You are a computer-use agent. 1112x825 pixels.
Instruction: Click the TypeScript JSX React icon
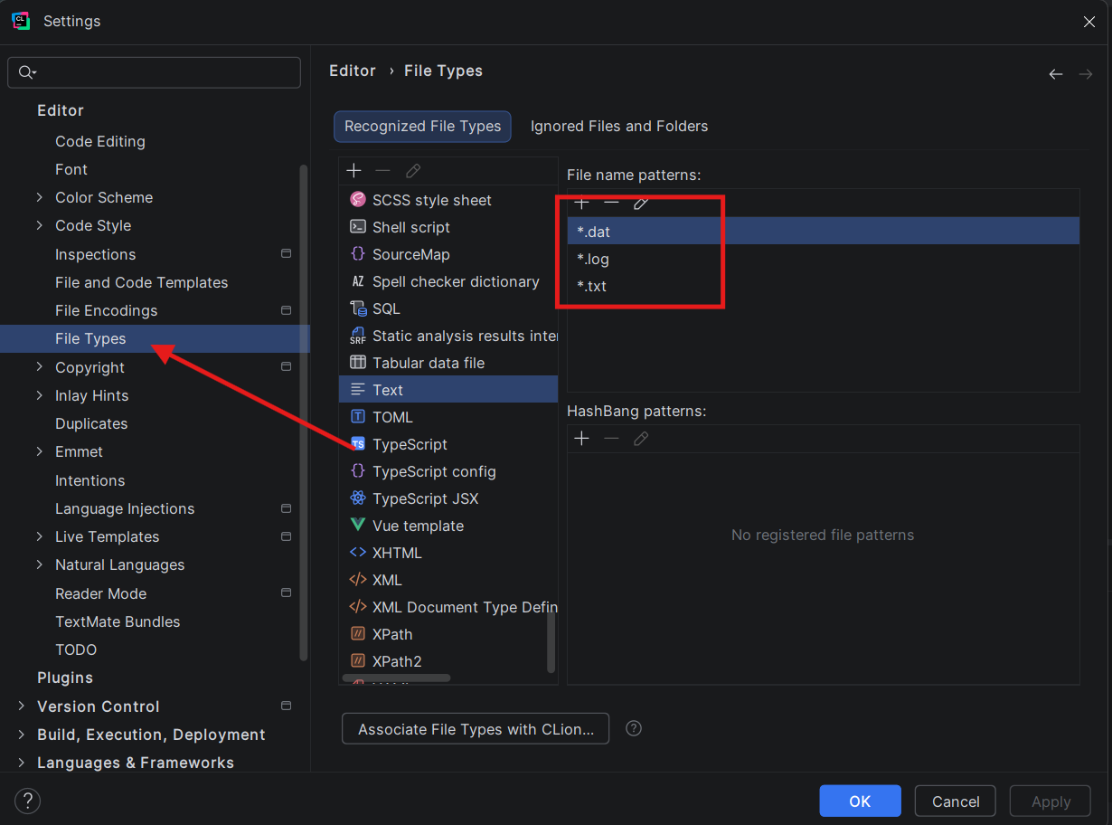358,498
